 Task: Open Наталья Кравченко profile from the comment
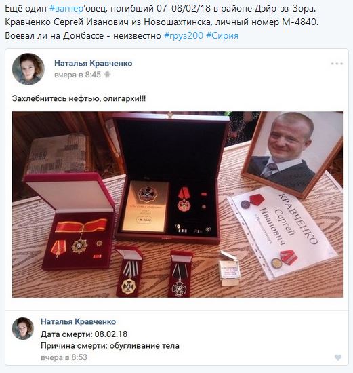pos(78,321)
